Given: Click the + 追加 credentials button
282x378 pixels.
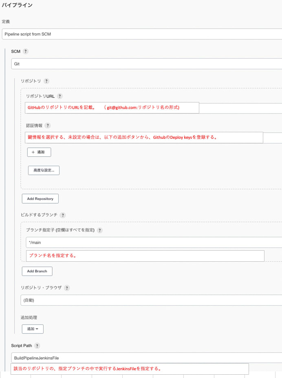Looking at the screenshot, I should [x=39, y=152].
